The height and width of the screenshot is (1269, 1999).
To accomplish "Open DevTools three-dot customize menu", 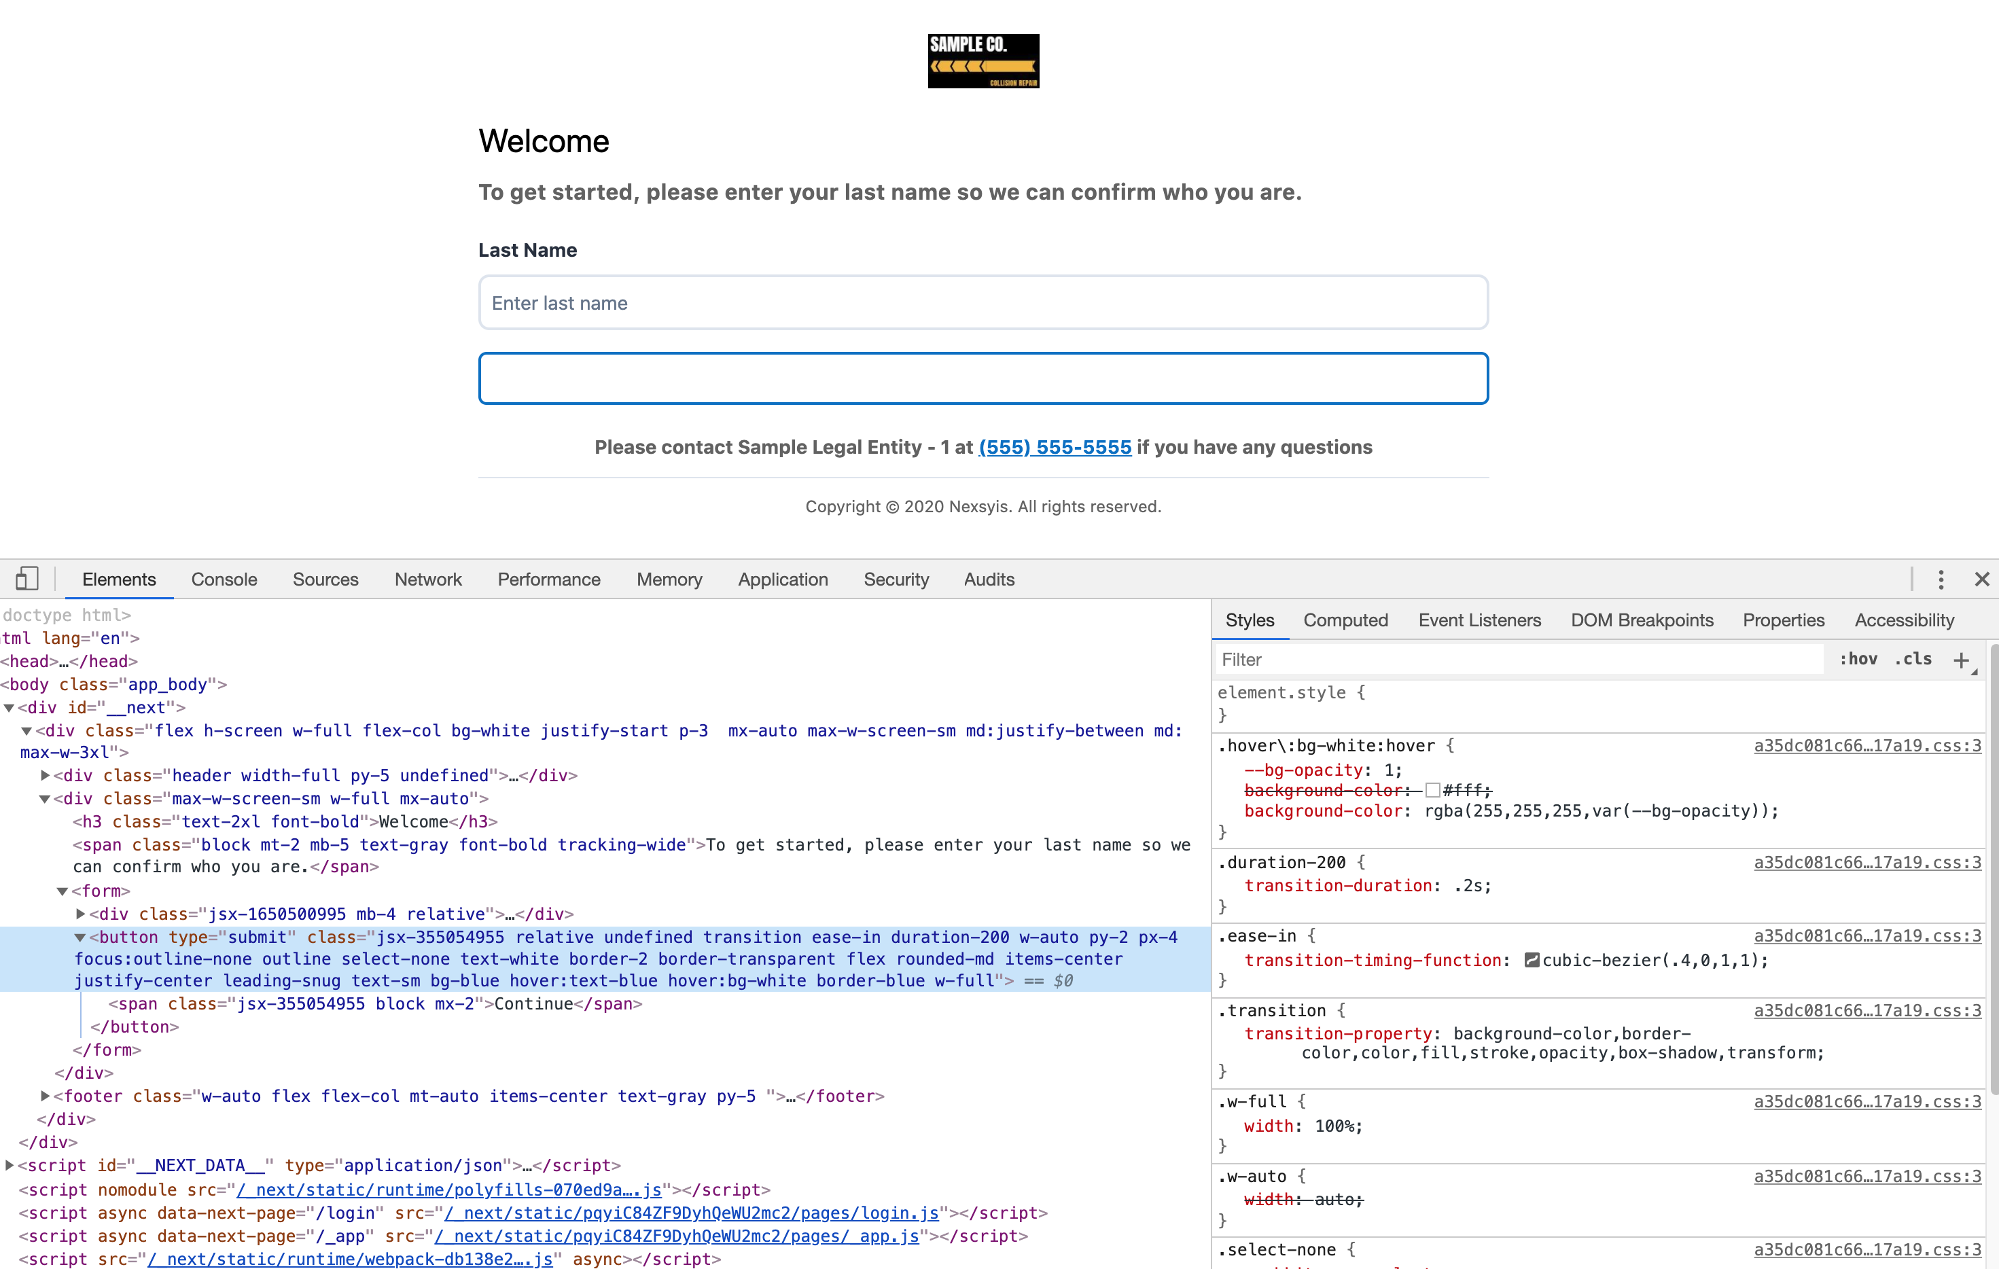I will click(1941, 579).
